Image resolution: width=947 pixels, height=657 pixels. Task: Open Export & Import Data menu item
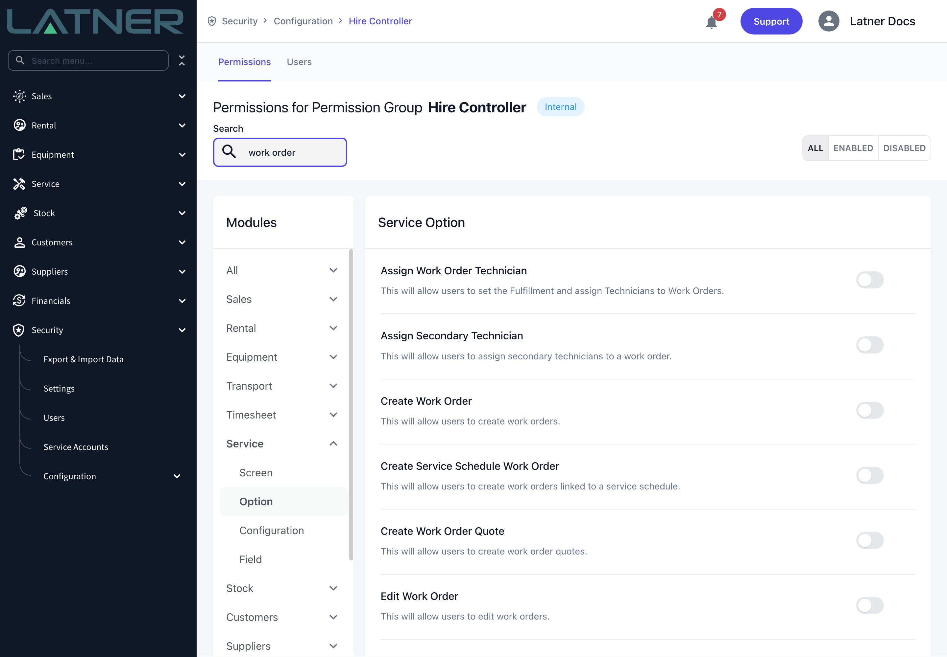click(x=83, y=359)
